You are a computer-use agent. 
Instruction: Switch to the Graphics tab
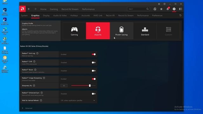35,16
